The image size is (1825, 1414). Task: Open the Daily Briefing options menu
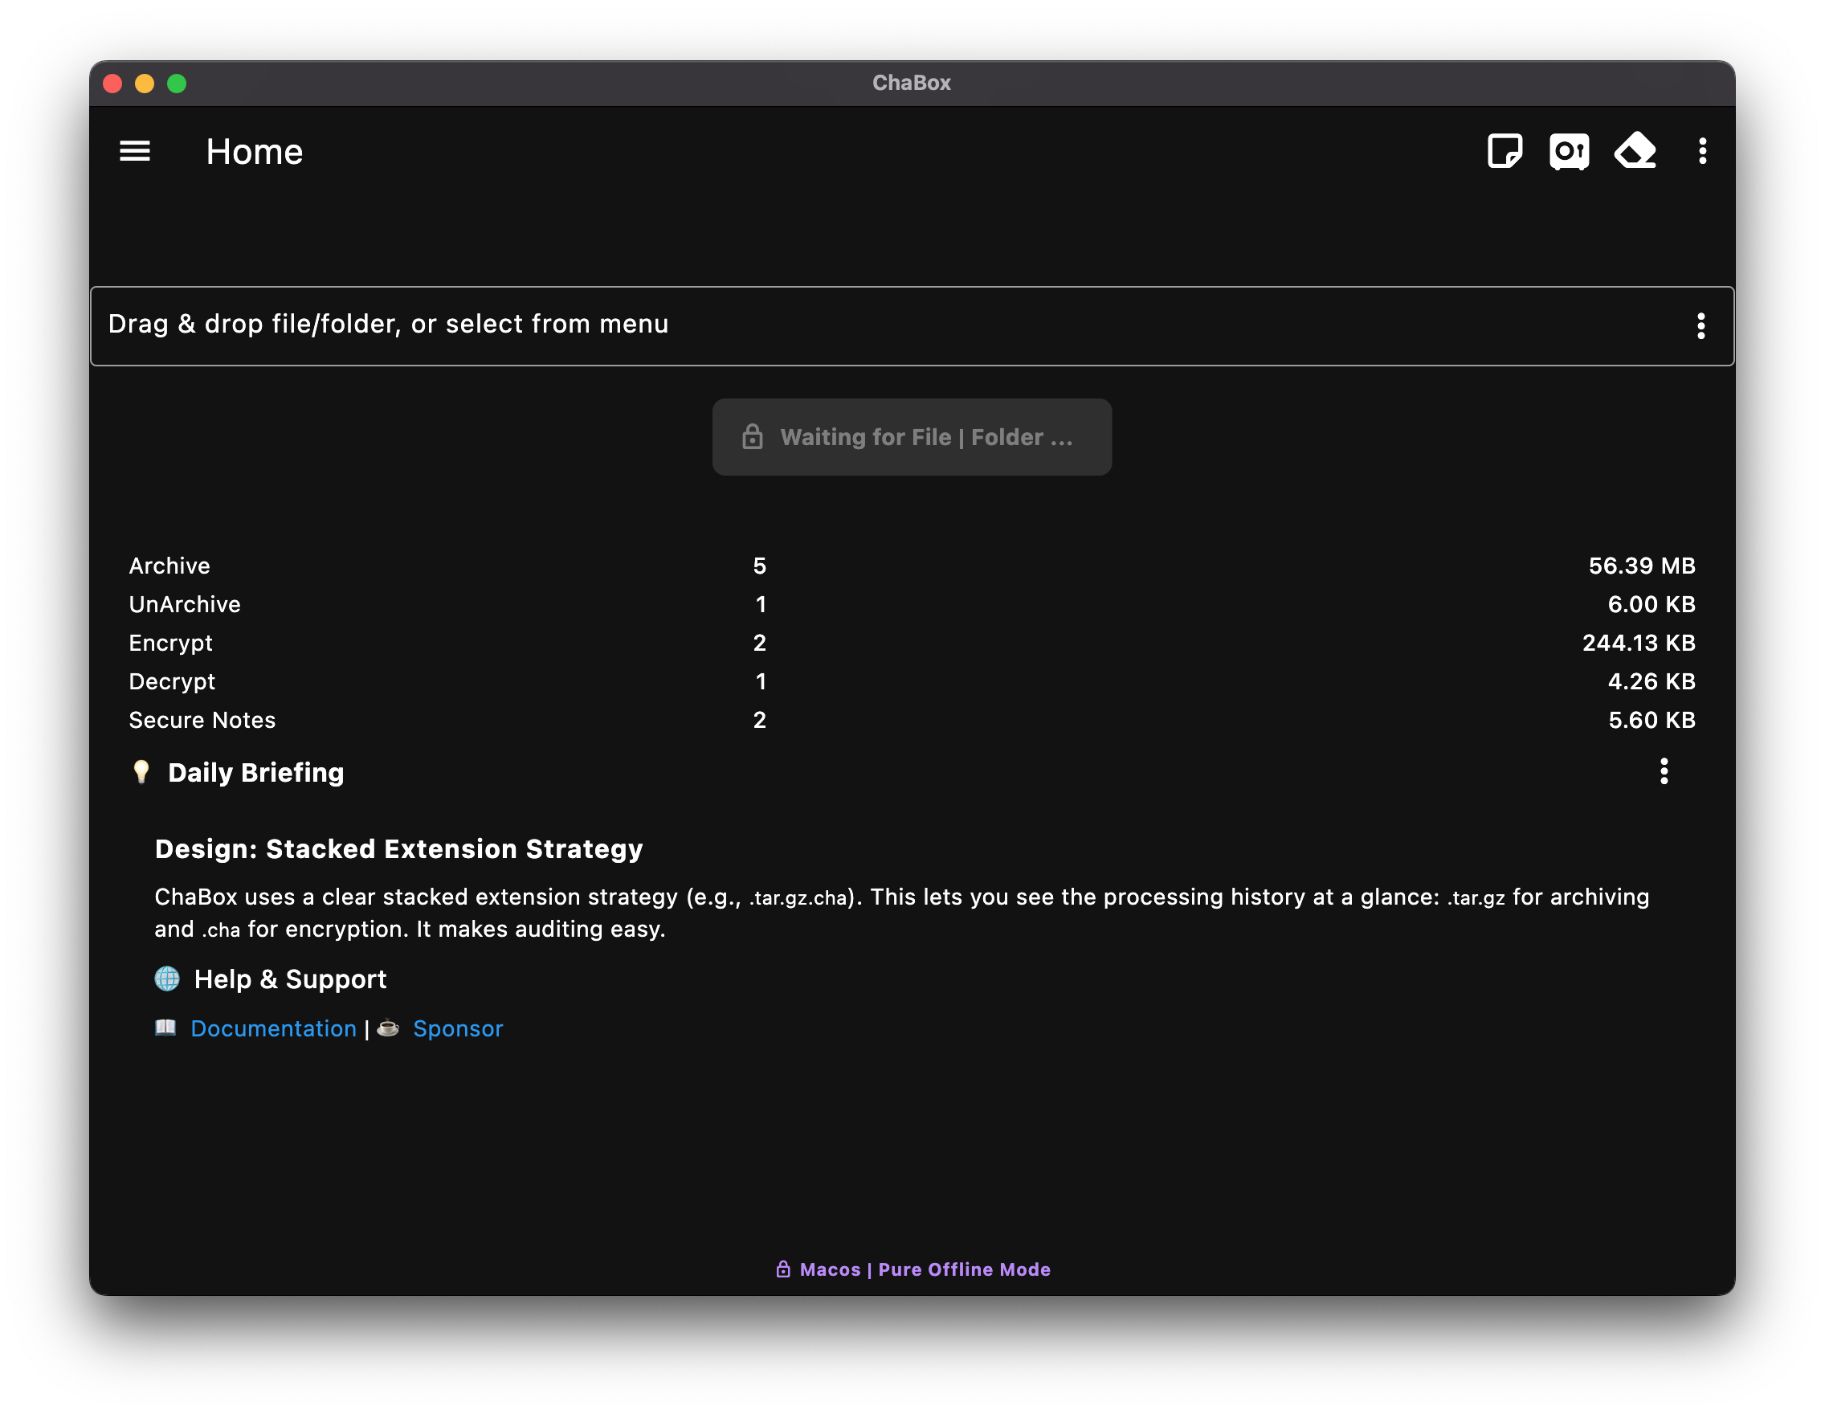coord(1664,771)
